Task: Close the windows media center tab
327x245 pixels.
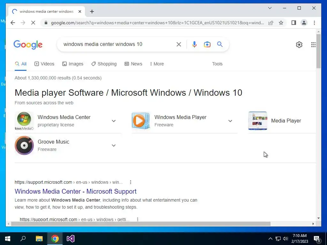Action: (80, 11)
